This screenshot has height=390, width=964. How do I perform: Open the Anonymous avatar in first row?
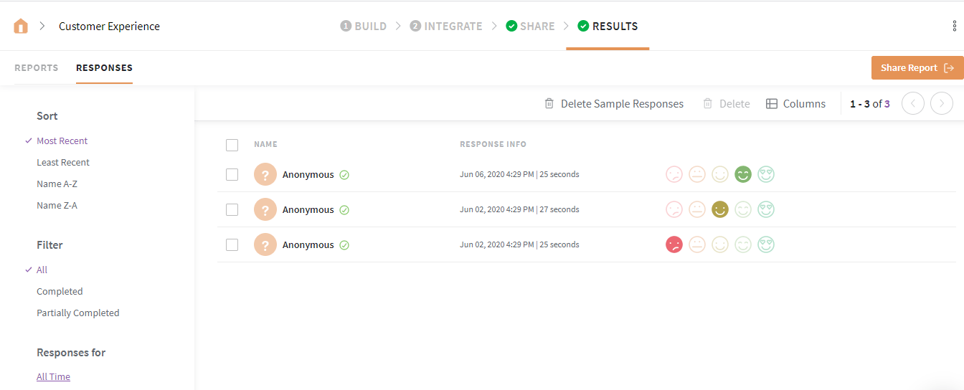265,174
